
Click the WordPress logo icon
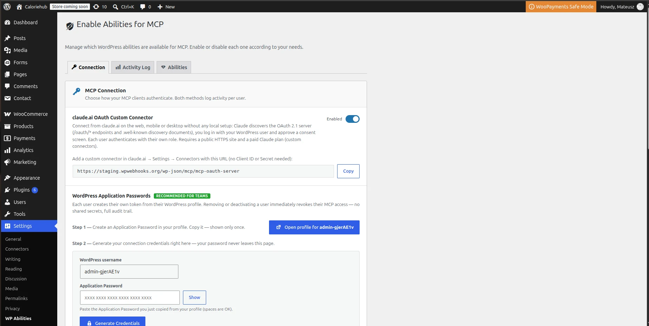pyautogui.click(x=7, y=7)
